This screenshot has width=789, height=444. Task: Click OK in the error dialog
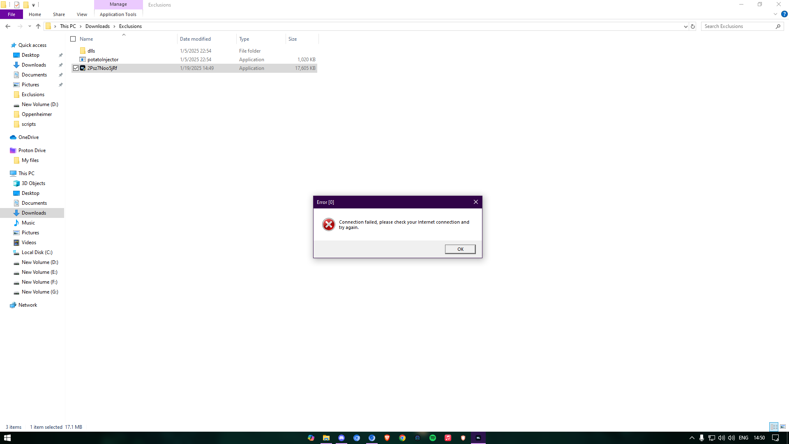coord(460,249)
